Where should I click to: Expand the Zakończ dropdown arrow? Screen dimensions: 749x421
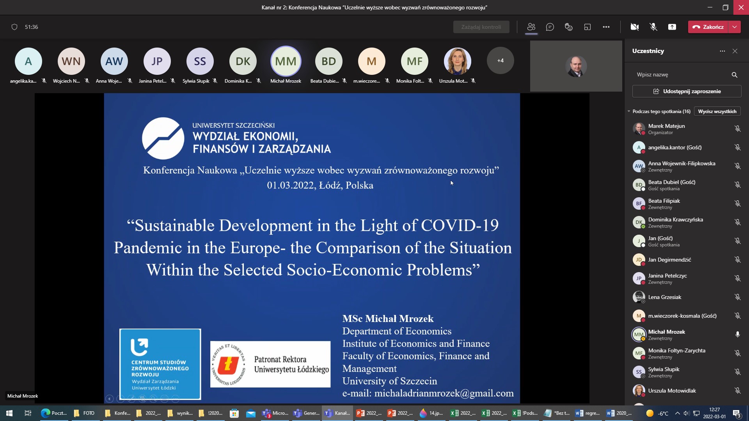[735, 27]
